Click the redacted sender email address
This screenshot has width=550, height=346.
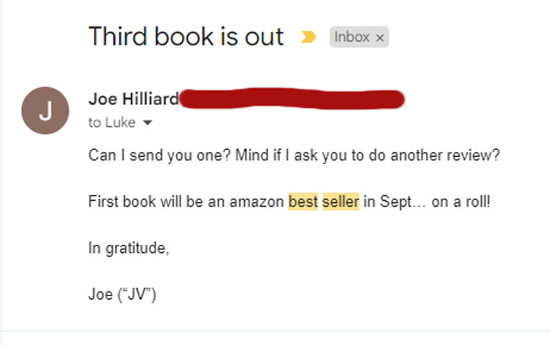point(292,99)
